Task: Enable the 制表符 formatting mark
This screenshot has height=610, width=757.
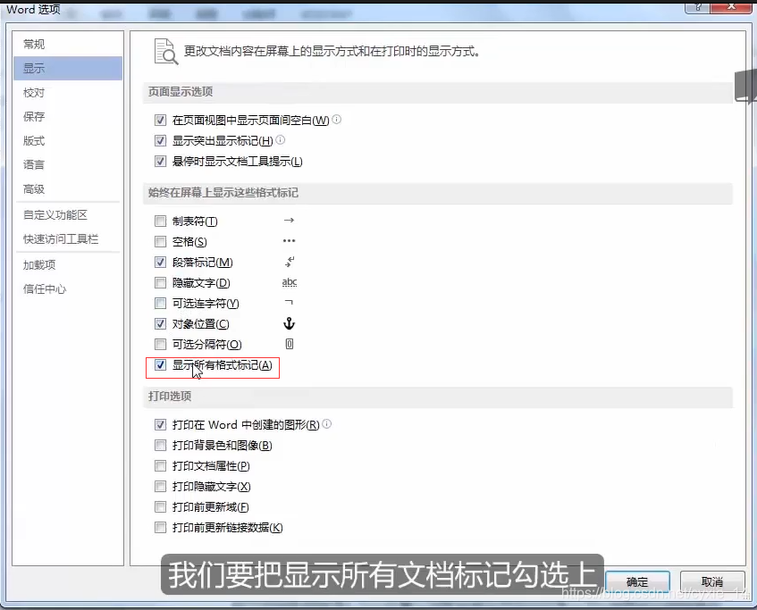Action: point(160,221)
